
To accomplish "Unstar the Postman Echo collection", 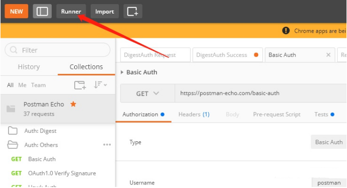I will tap(73, 104).
